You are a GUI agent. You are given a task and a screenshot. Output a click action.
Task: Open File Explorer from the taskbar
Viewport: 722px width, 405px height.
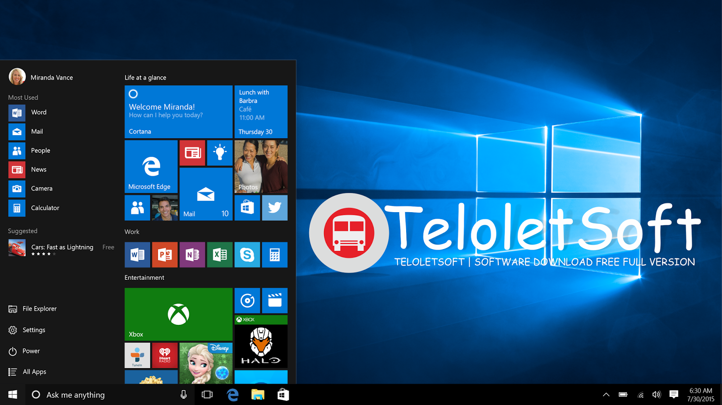258,395
